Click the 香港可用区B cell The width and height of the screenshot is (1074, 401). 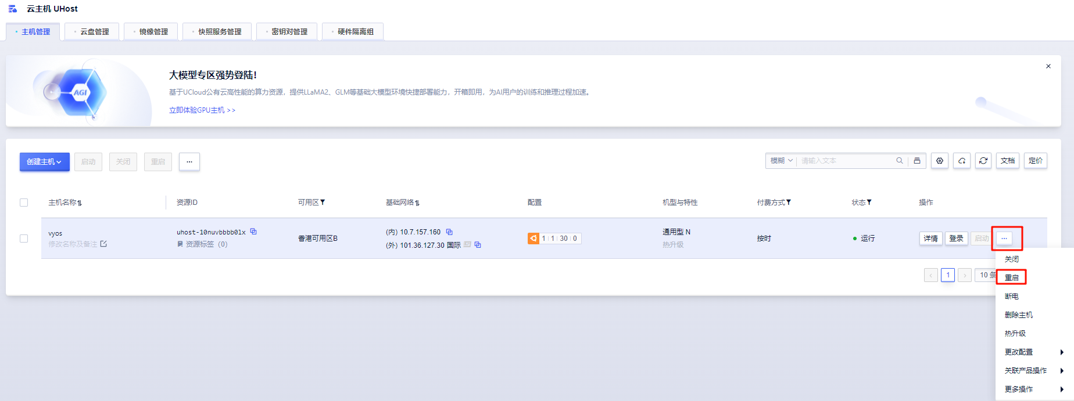pyautogui.click(x=318, y=239)
